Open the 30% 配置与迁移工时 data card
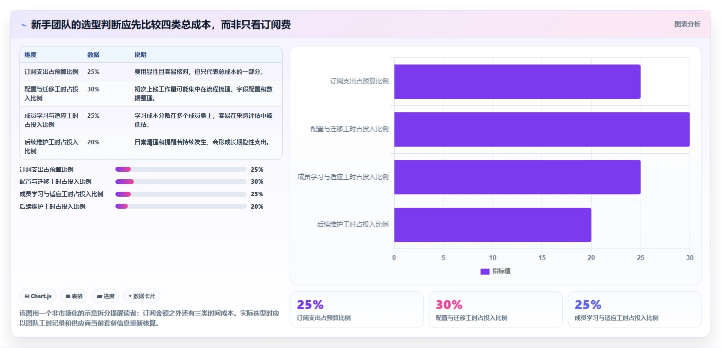The image size is (721, 348). 495,310
